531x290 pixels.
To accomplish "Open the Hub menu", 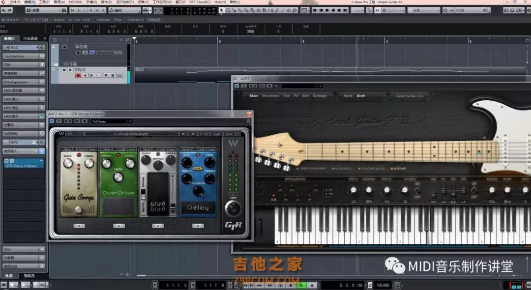I will coord(220,2).
